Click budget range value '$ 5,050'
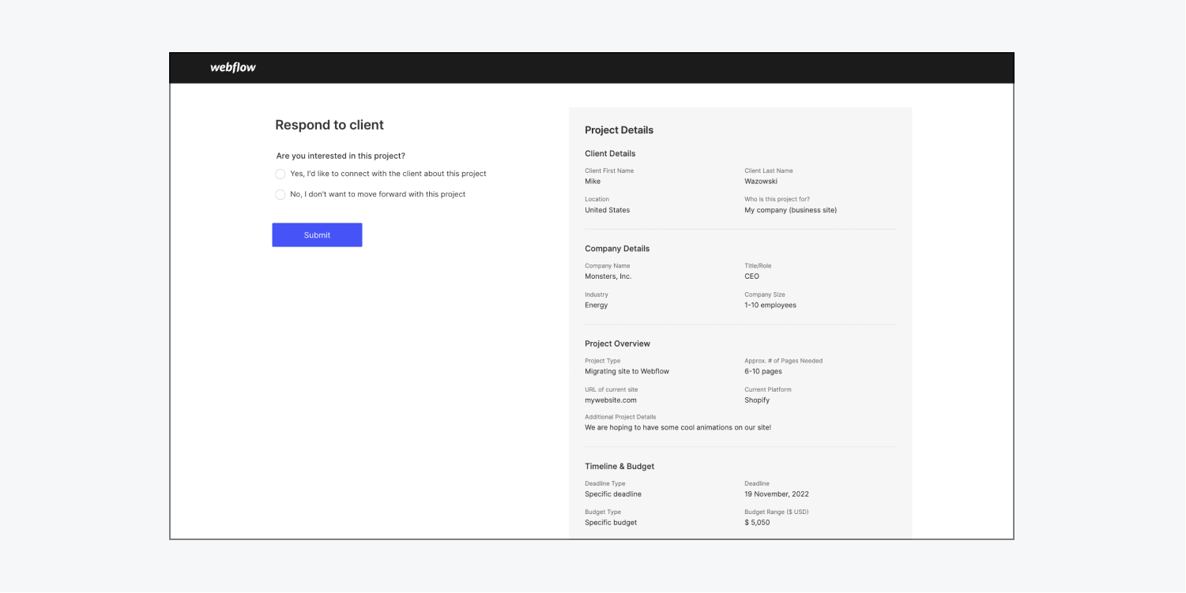The image size is (1186, 593). coord(757,523)
